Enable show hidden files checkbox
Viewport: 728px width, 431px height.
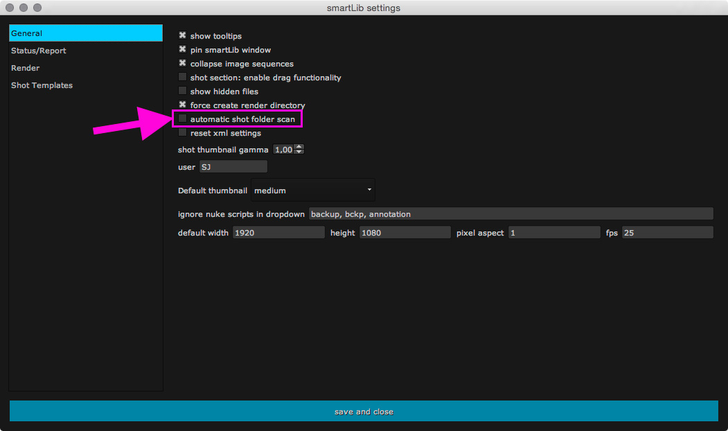pos(183,91)
